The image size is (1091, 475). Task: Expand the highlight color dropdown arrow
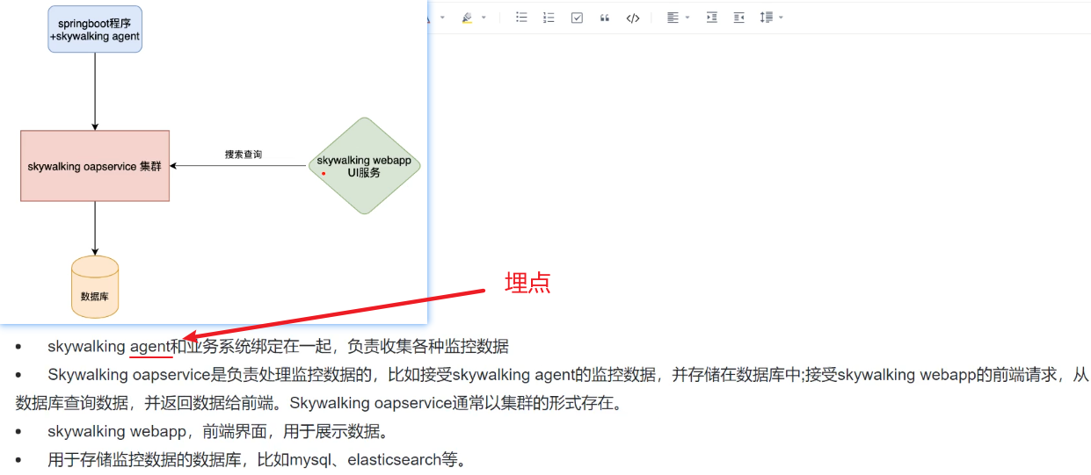click(484, 18)
